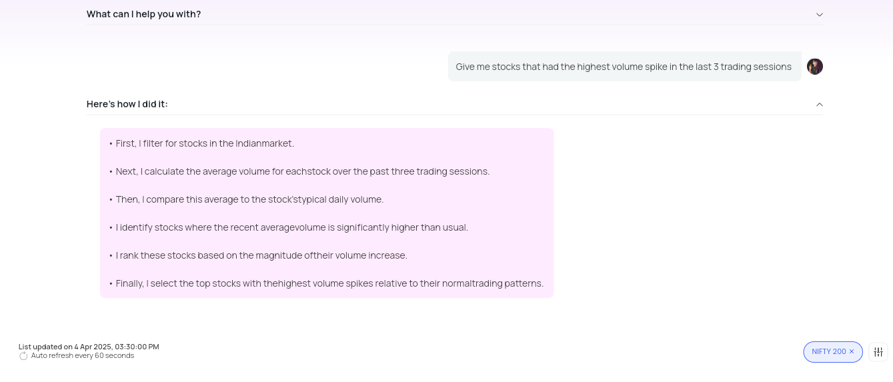Select the 'What can I help you with?' heading

tap(143, 14)
